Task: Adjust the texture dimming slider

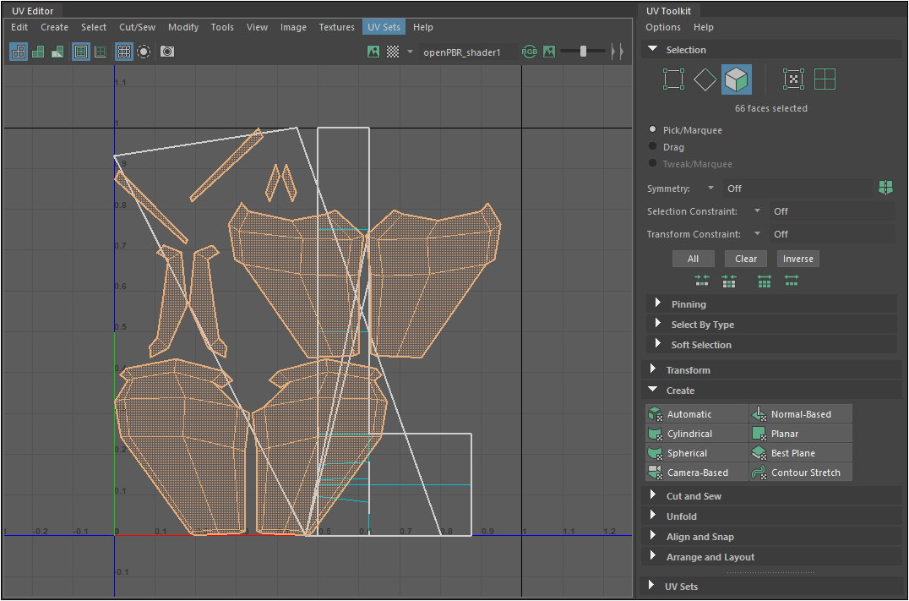Action: point(583,52)
